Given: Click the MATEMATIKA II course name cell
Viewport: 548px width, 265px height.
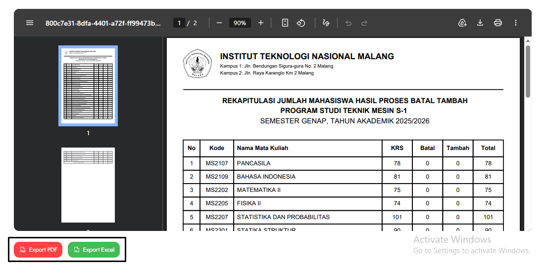Looking at the screenshot, I should click(308, 190).
